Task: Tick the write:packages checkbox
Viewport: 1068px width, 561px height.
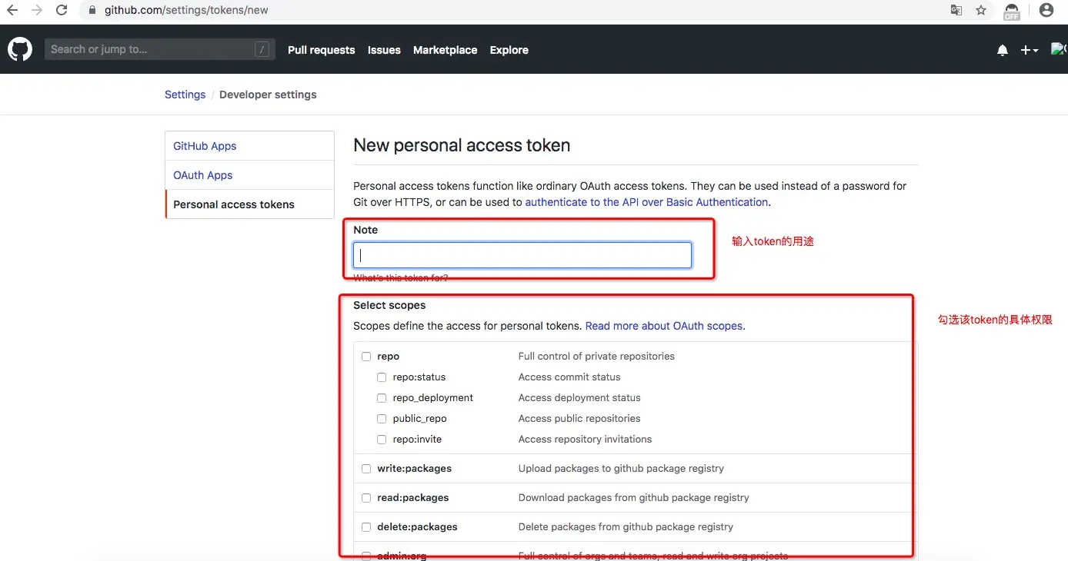Action: click(366, 469)
